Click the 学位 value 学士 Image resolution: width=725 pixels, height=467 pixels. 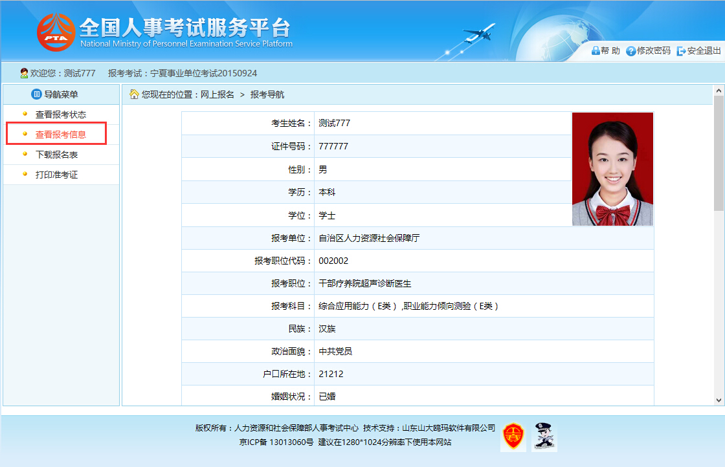coord(327,216)
